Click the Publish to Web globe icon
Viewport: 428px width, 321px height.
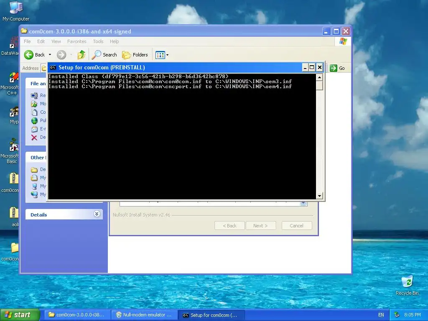(34, 121)
